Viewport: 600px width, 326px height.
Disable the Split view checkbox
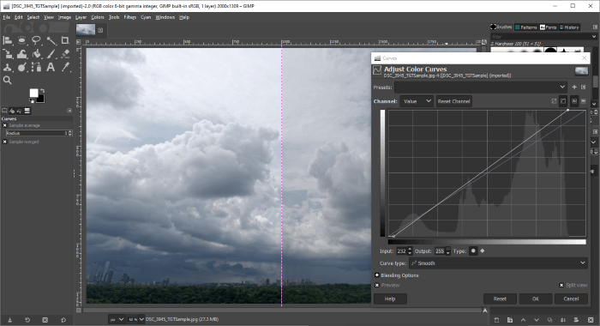[561, 285]
